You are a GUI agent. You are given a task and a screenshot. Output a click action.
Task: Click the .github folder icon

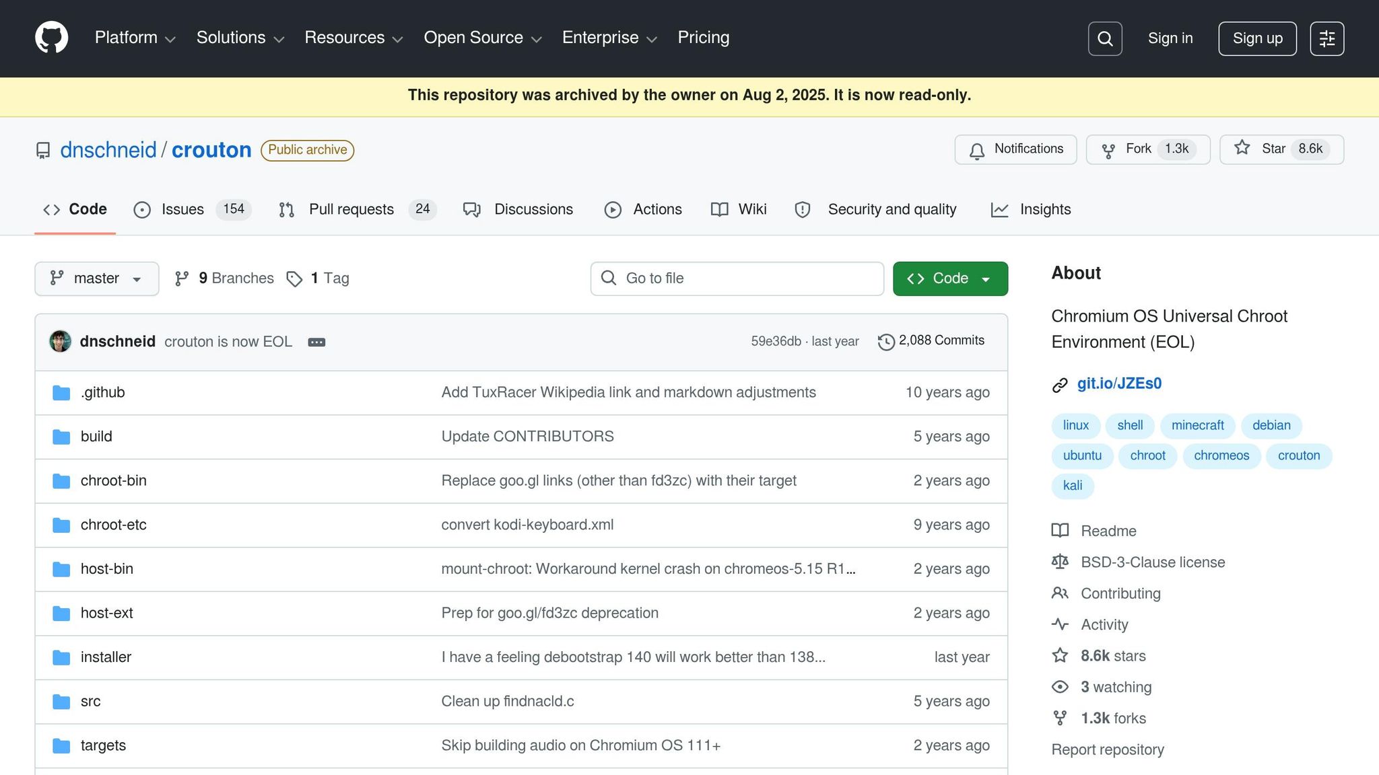[x=61, y=393]
